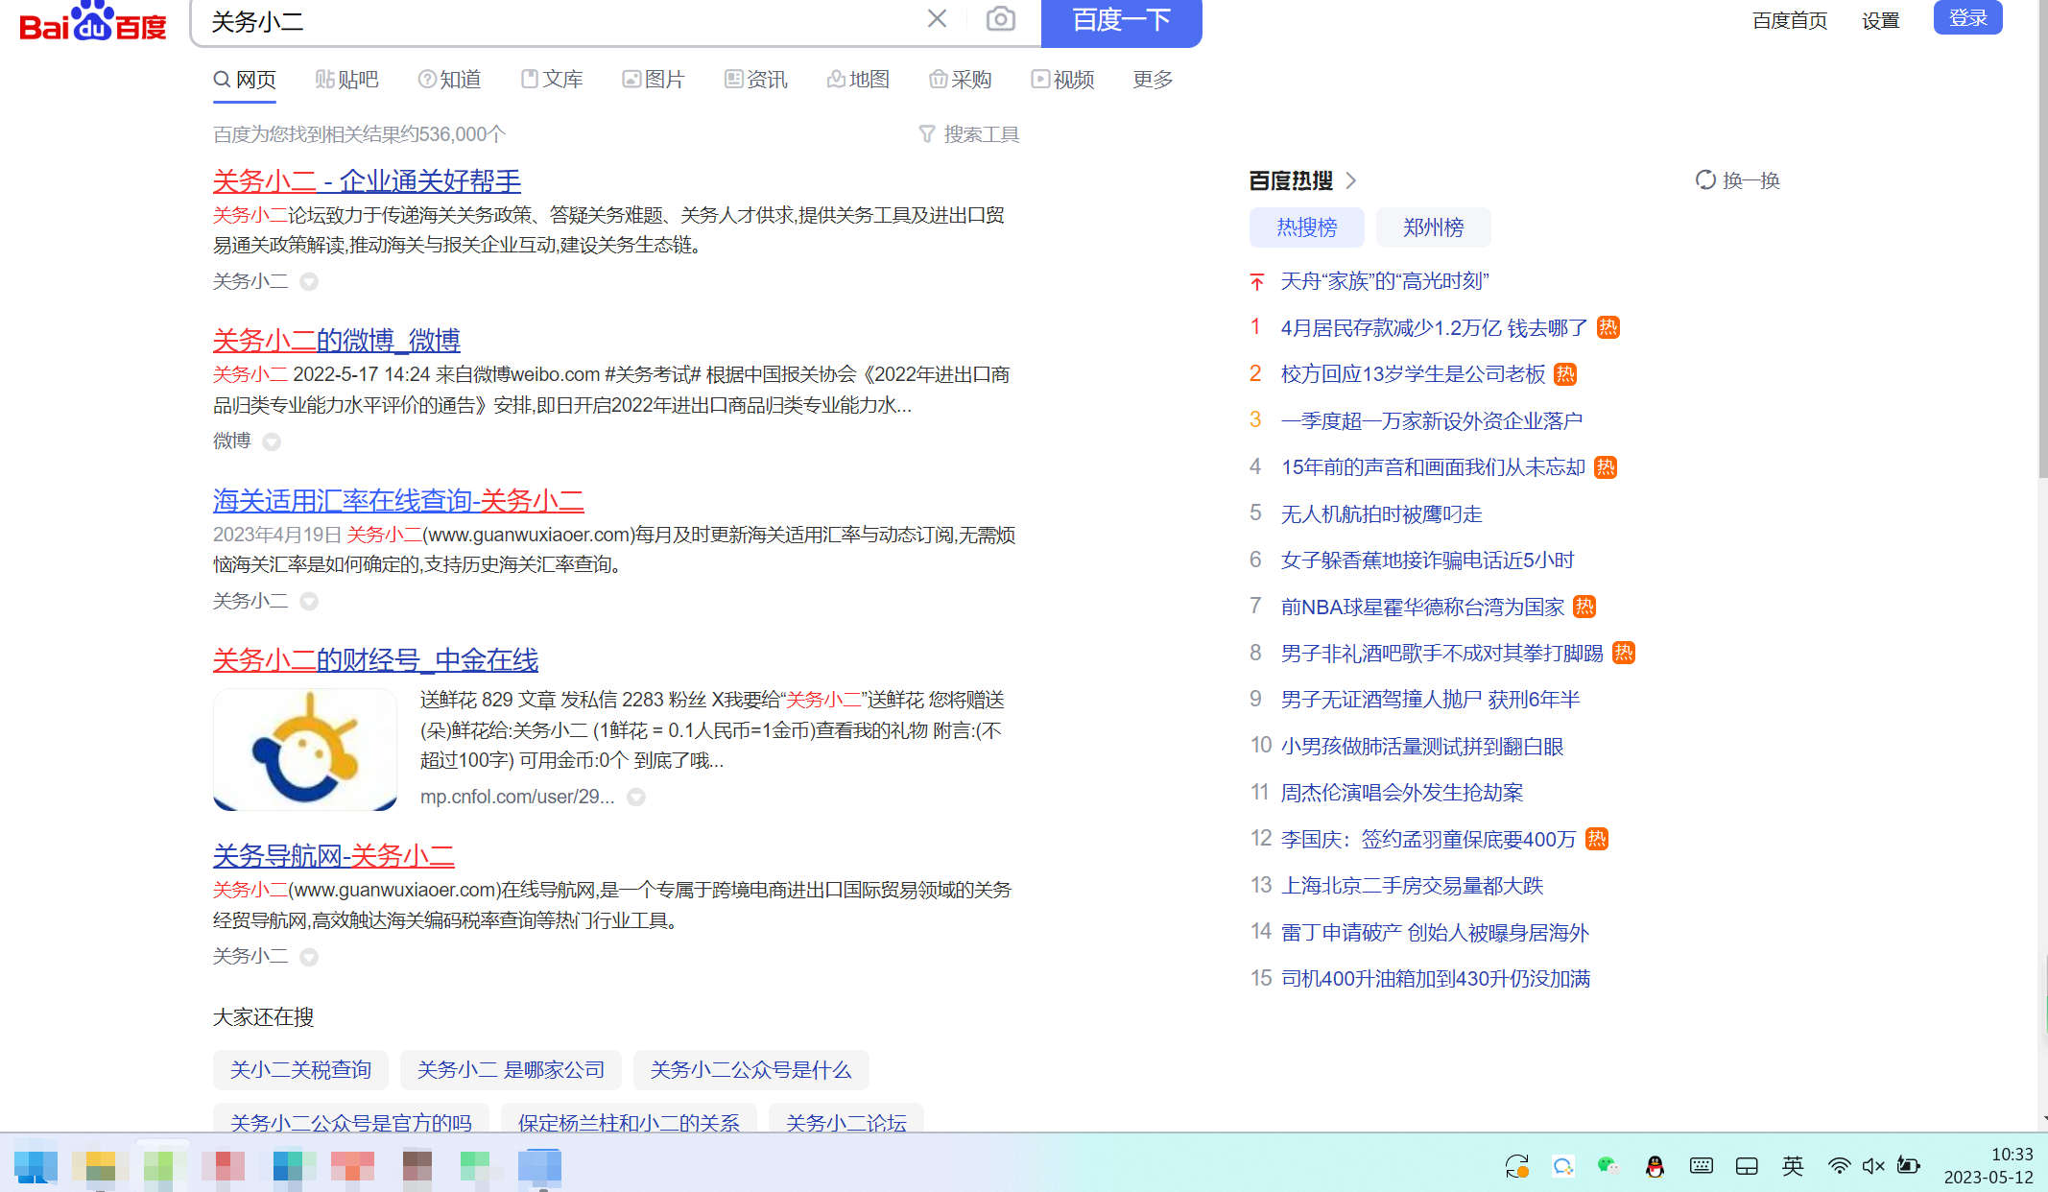This screenshot has height=1192, width=2048.
Task: Select the 热搜榜 tab
Action: [x=1306, y=227]
